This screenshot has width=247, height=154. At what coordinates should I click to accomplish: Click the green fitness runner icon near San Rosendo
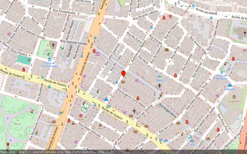[x=48, y=54]
